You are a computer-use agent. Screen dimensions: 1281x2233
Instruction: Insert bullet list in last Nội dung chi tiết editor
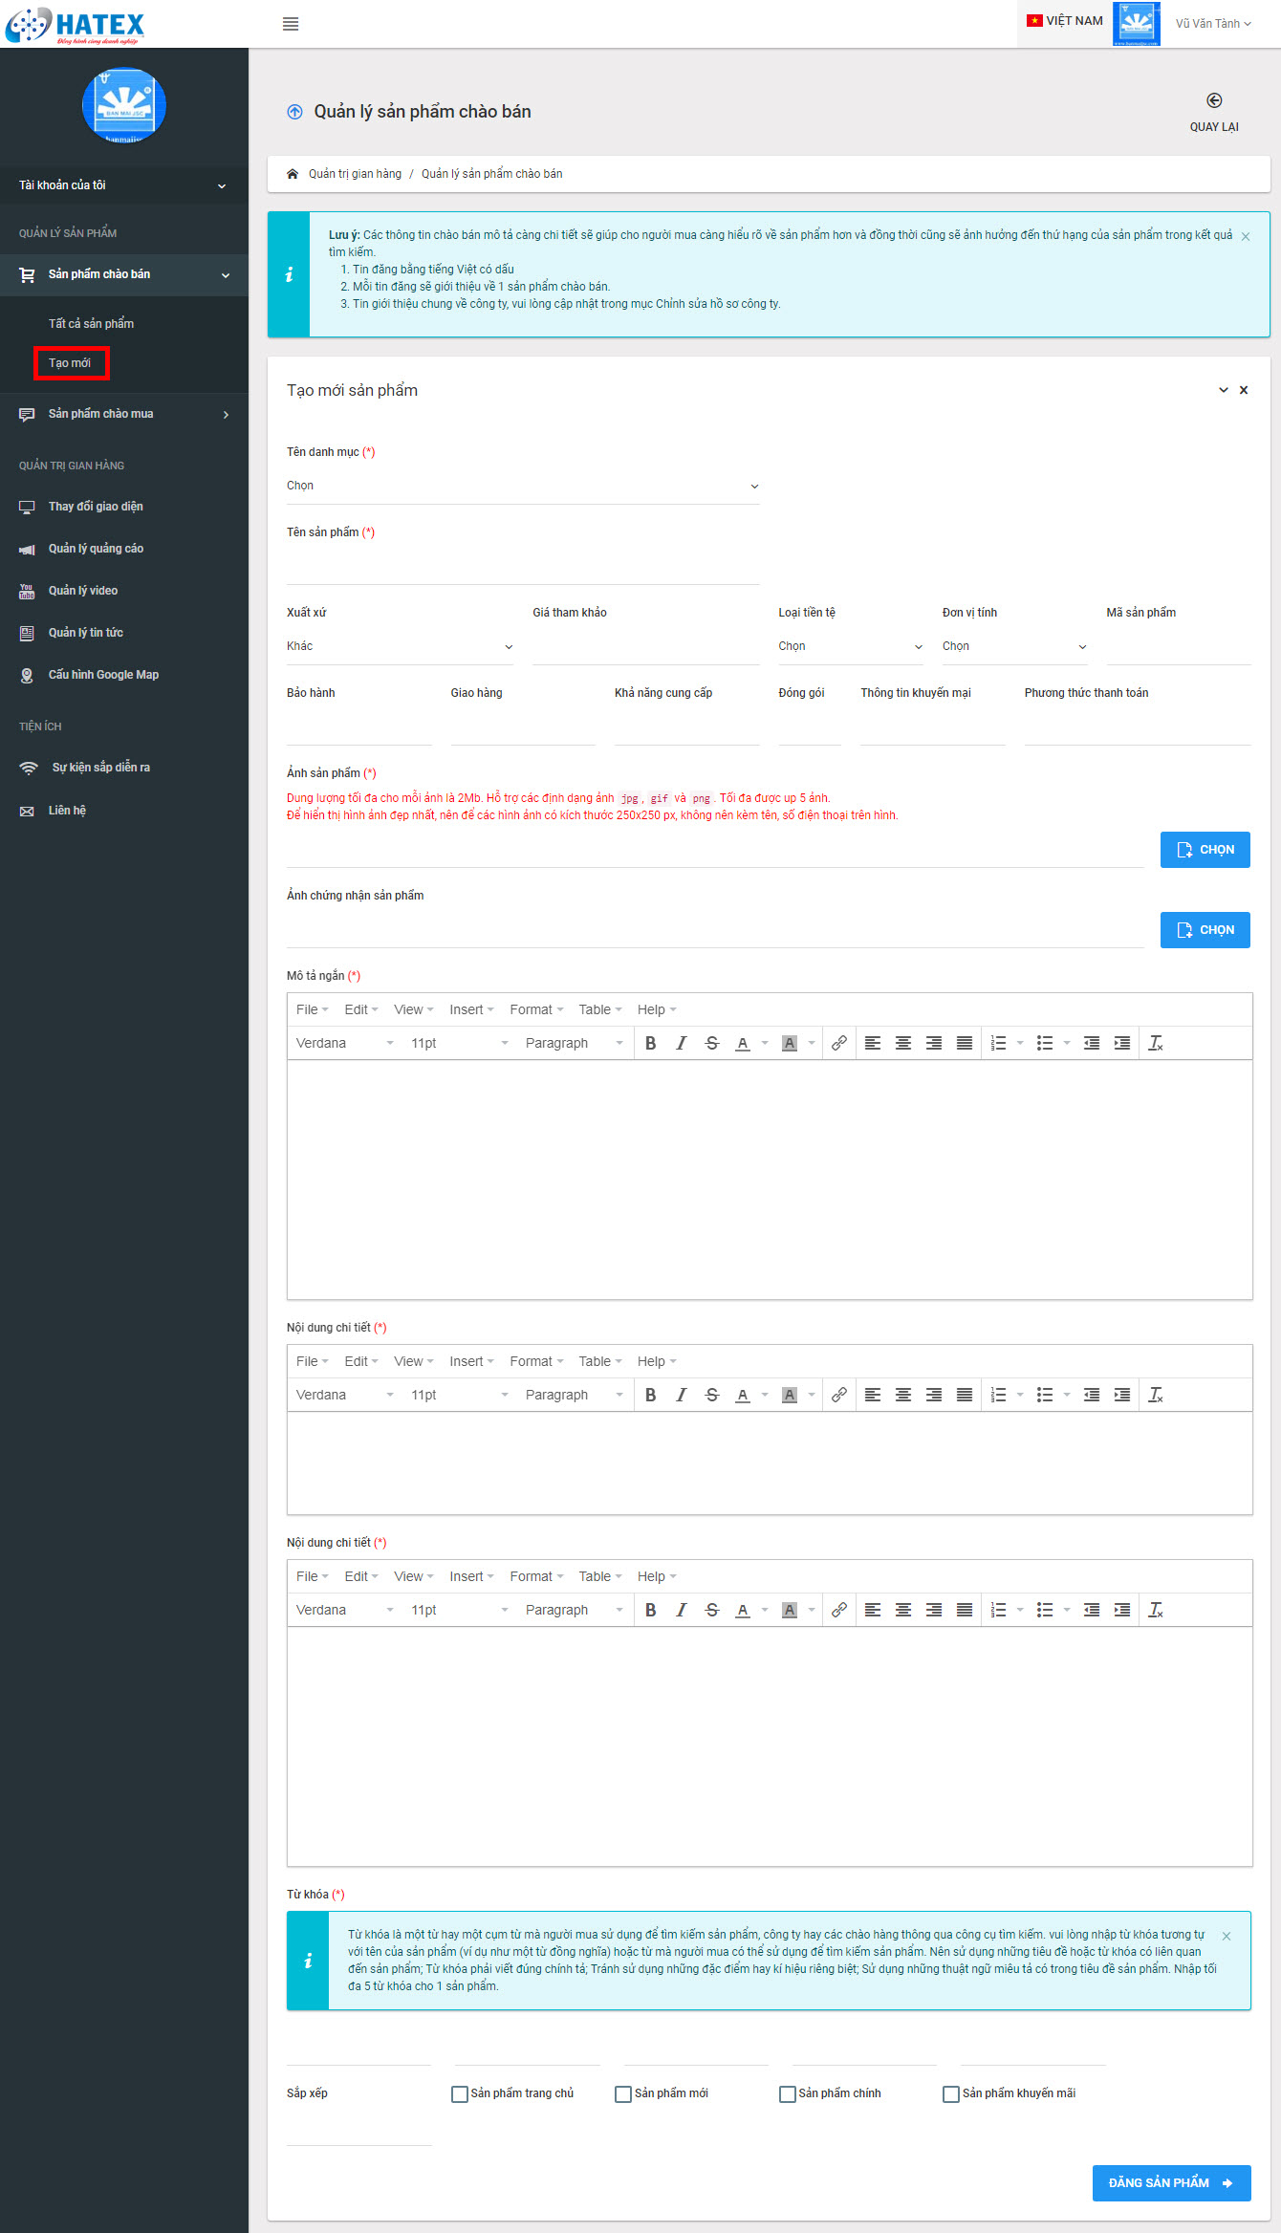1045,1610
